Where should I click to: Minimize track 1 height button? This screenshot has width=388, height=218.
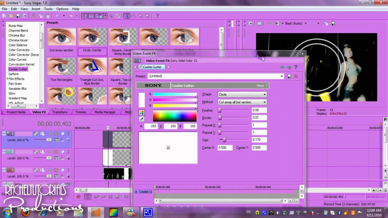[4, 132]
